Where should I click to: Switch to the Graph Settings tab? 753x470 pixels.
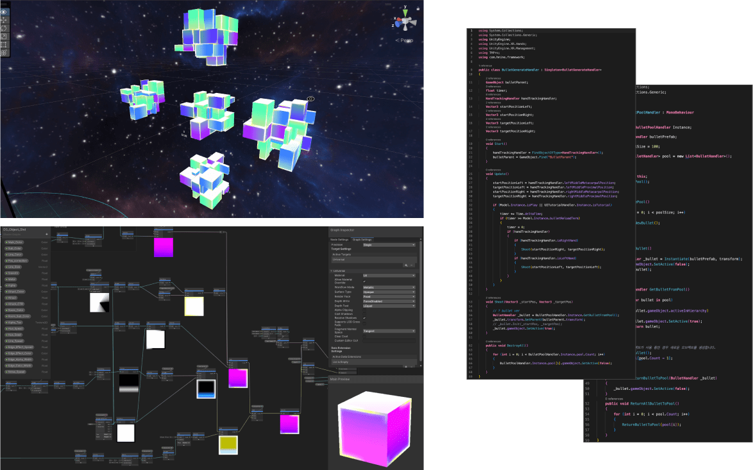tap(362, 239)
